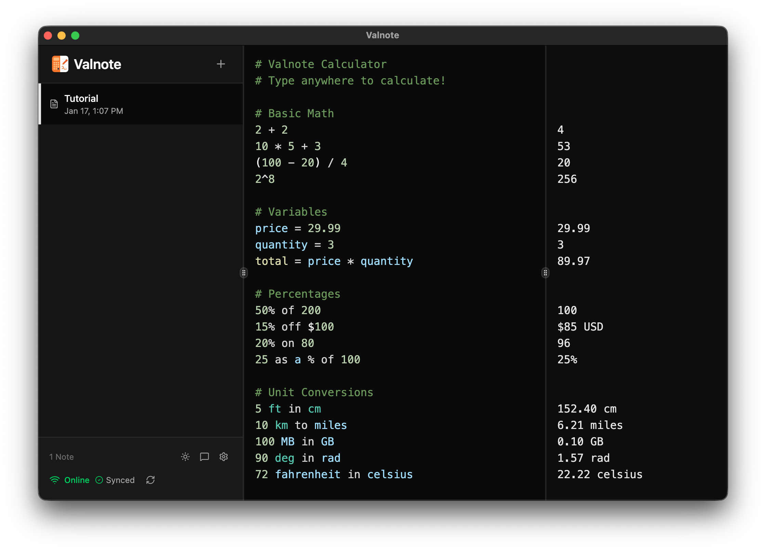Click on the '2^8' expression line
766x551 pixels.
pyautogui.click(x=265, y=179)
